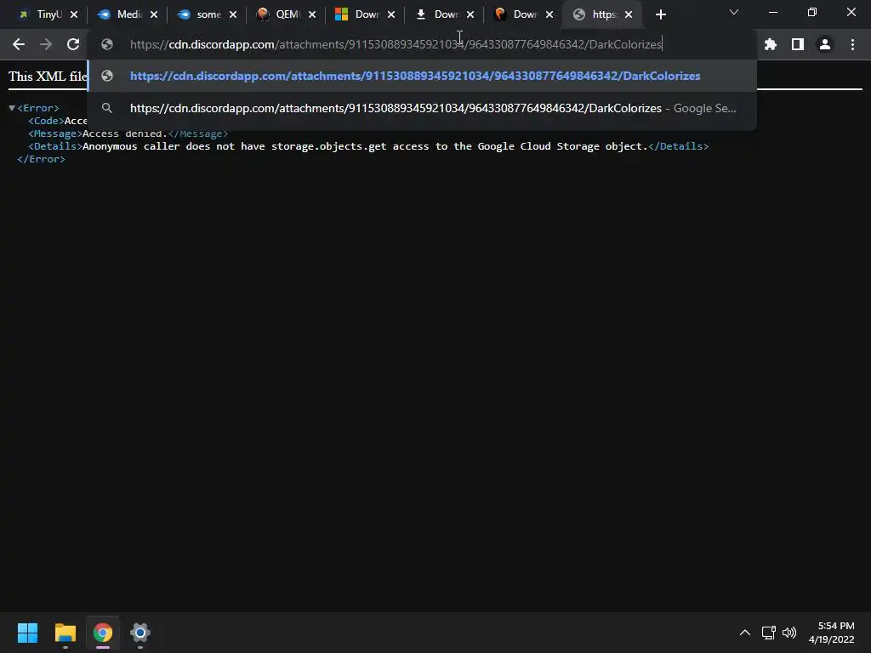
Task: Close the TinyU tab
Action: tap(74, 14)
